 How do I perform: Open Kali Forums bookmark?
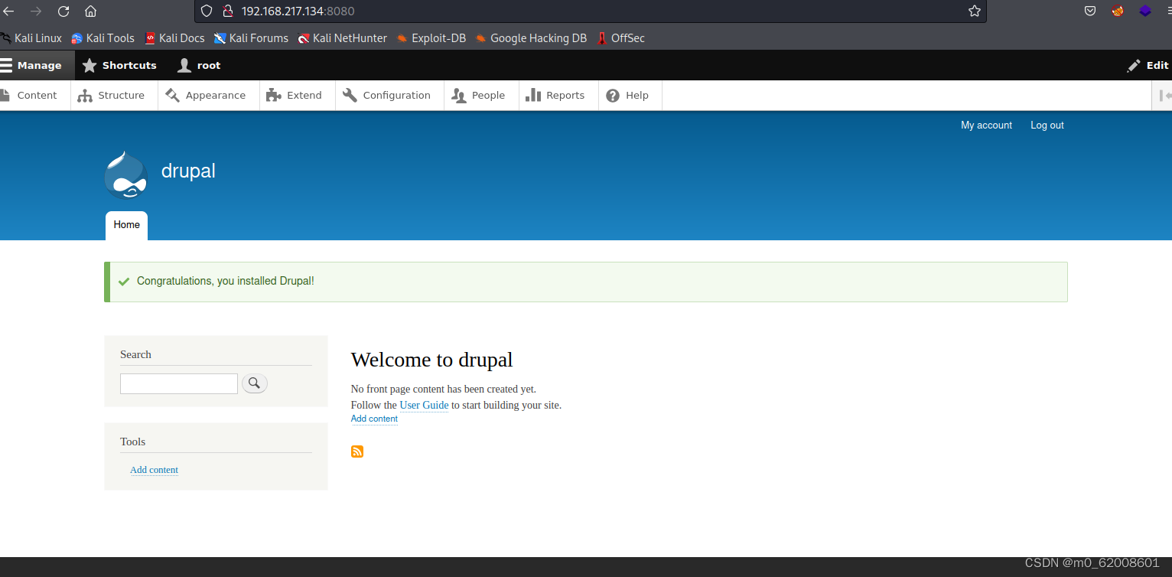tap(251, 38)
